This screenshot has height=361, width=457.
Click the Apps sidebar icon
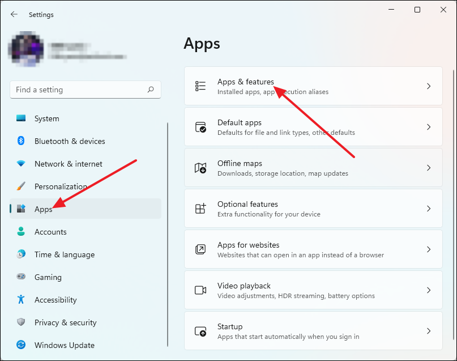[21, 209]
